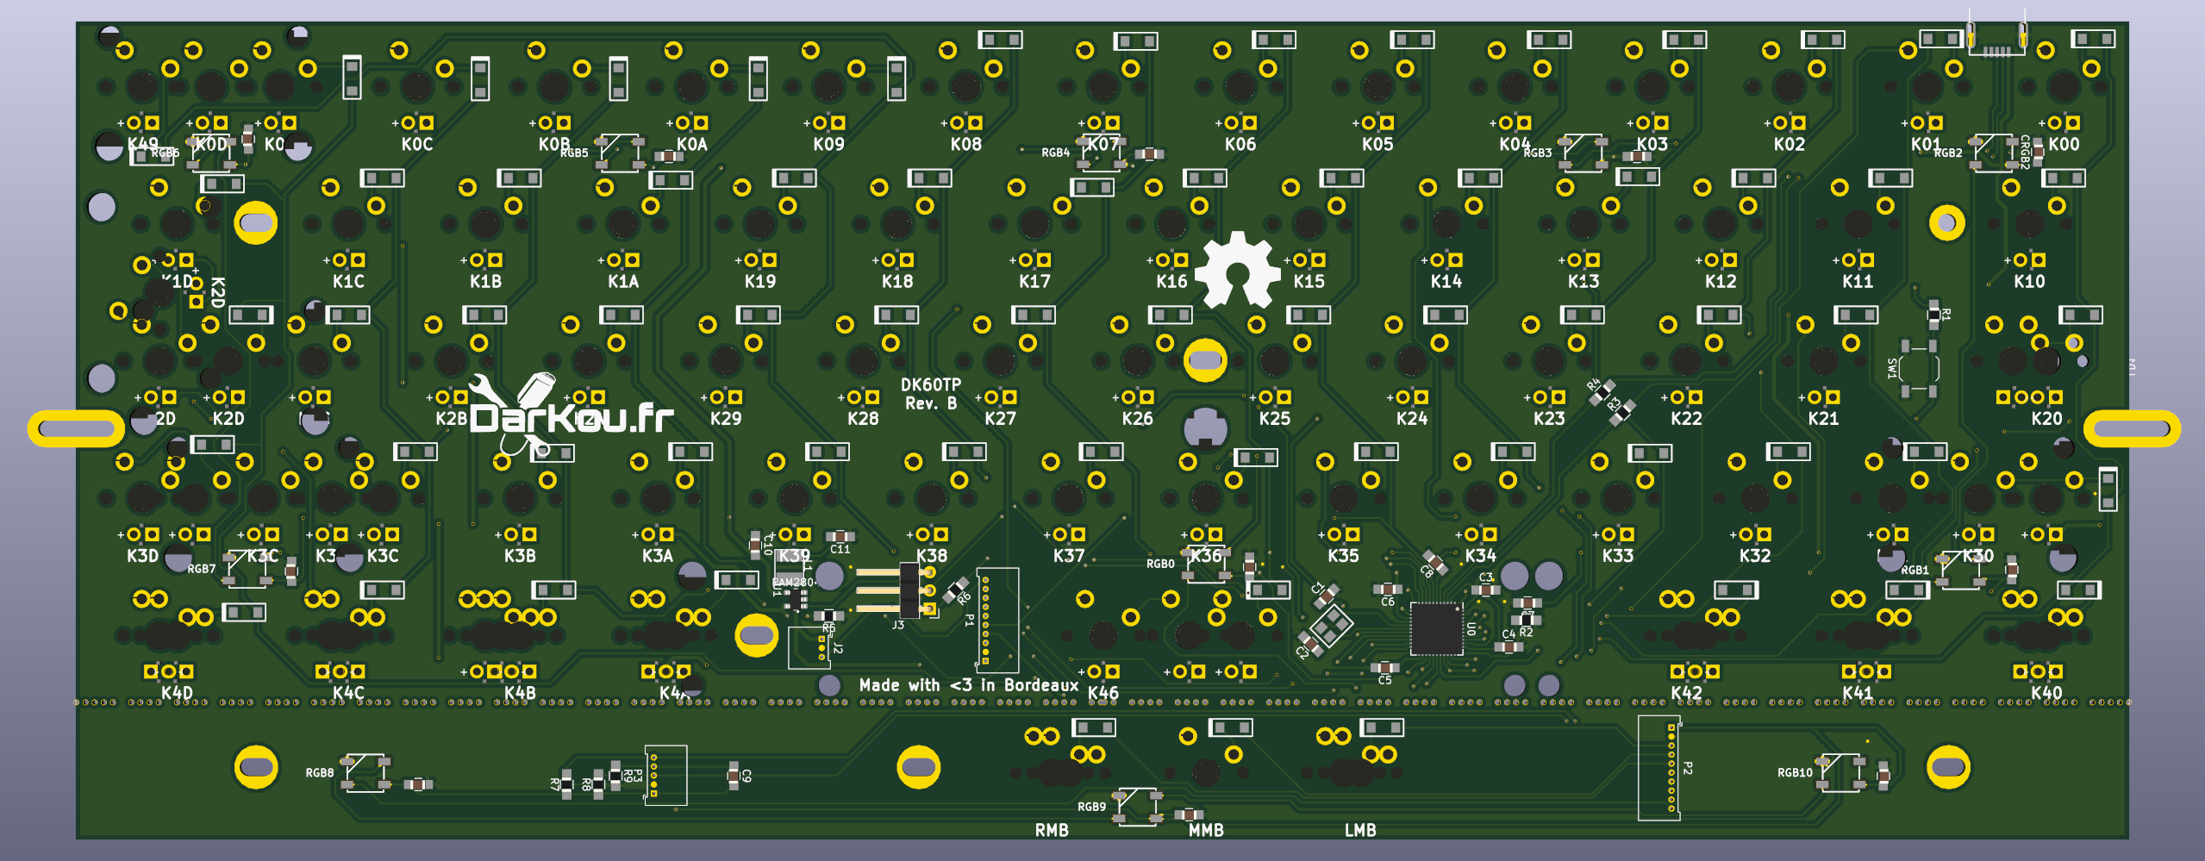The height and width of the screenshot is (861, 2205).
Task: Click the K19 key label
Action: (x=760, y=281)
